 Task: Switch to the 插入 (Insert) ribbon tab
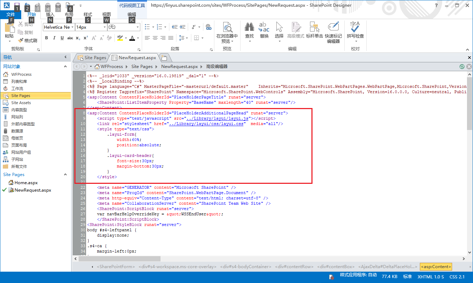click(x=50, y=15)
